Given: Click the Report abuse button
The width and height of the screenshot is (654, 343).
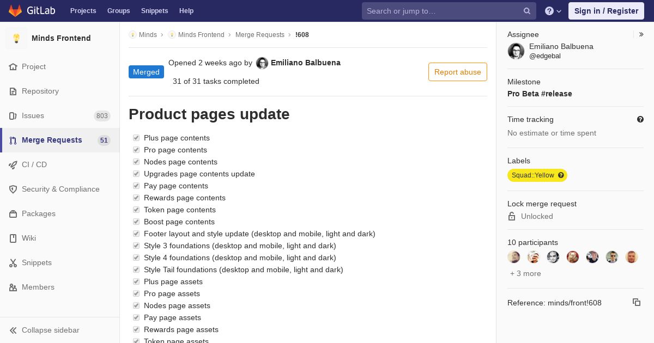Looking at the screenshot, I should pyautogui.click(x=458, y=72).
